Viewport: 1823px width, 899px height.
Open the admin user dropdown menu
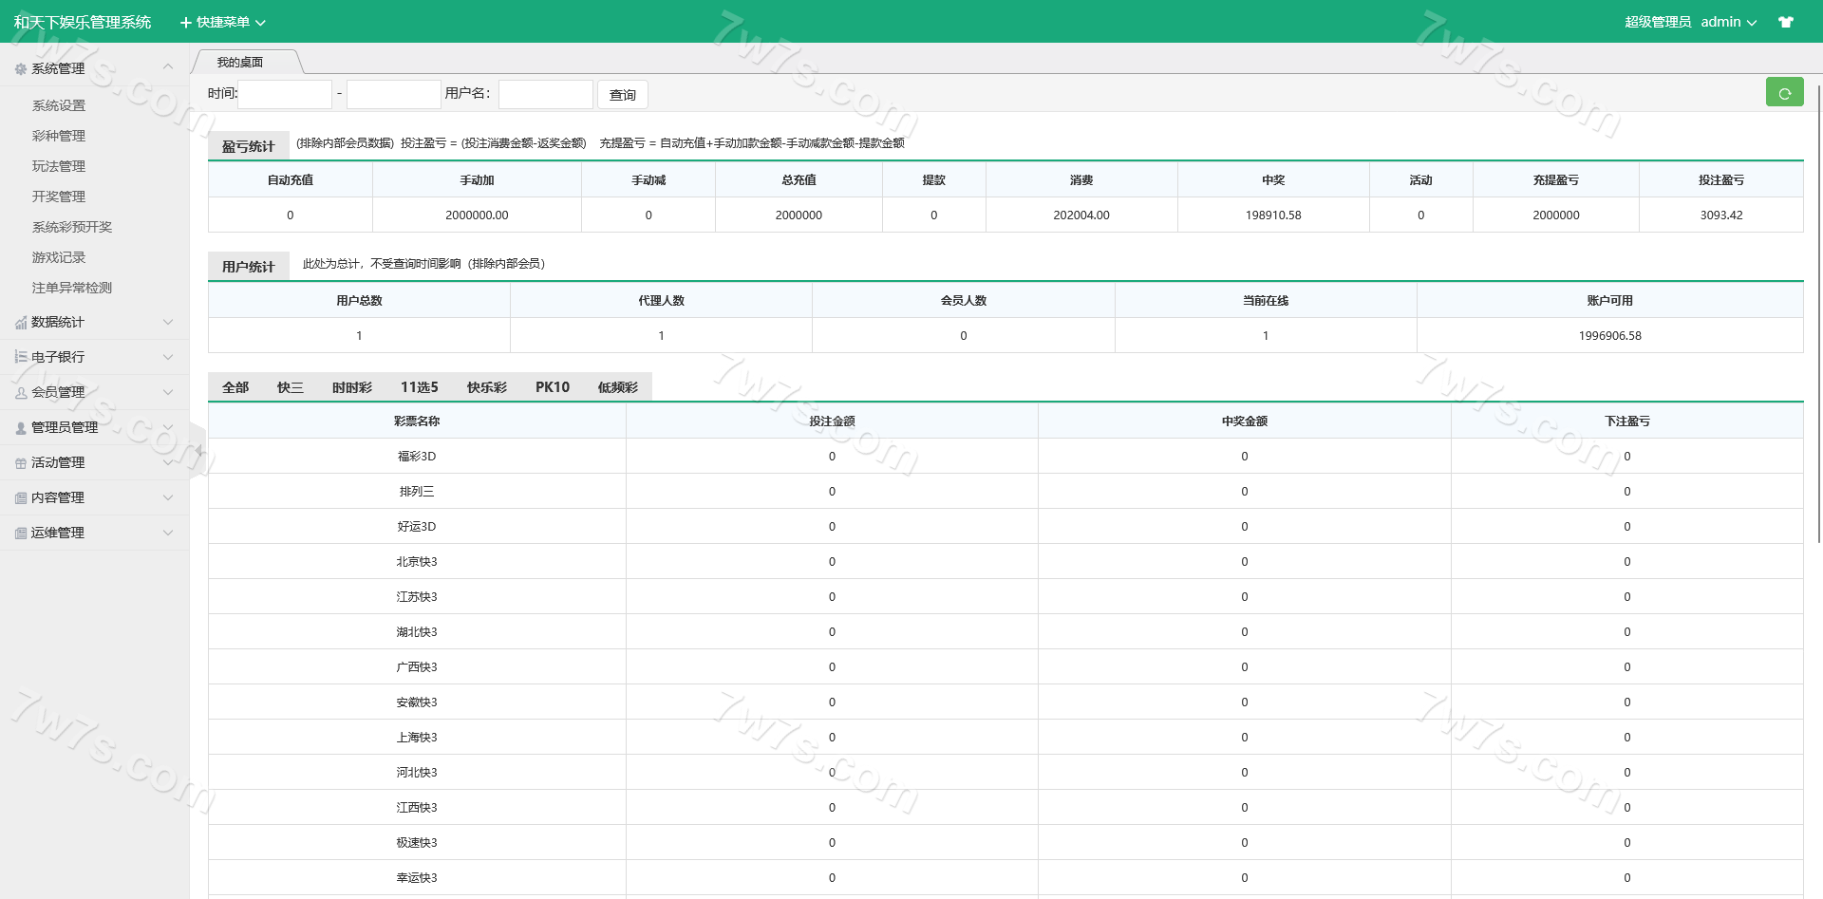pos(1728,22)
